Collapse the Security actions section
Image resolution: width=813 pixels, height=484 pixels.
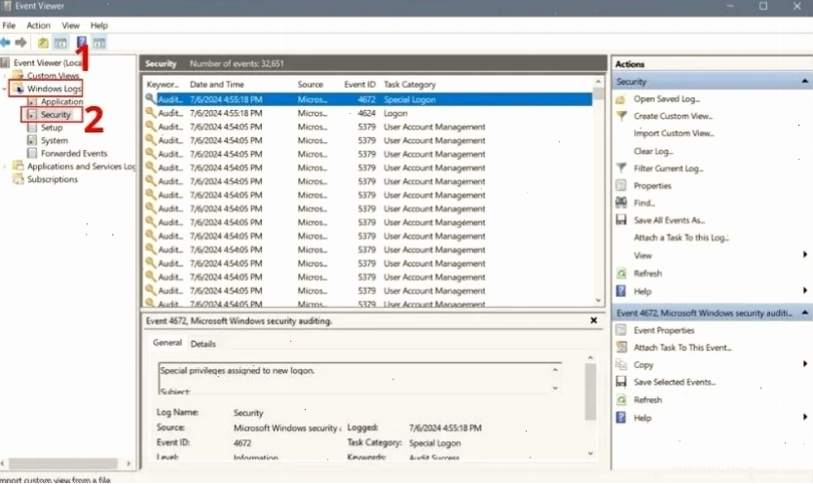[804, 82]
